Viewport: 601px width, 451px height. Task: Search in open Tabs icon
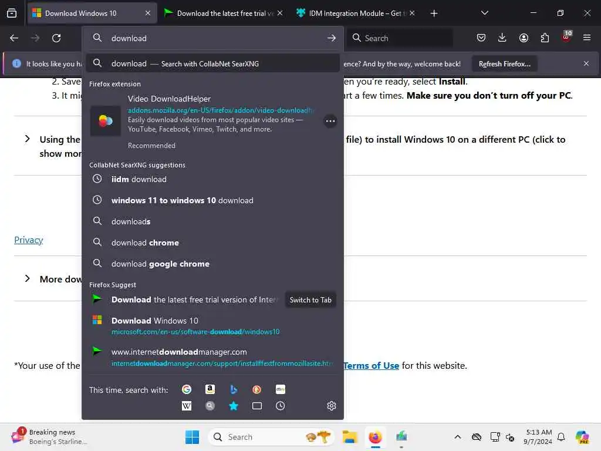[257, 406]
